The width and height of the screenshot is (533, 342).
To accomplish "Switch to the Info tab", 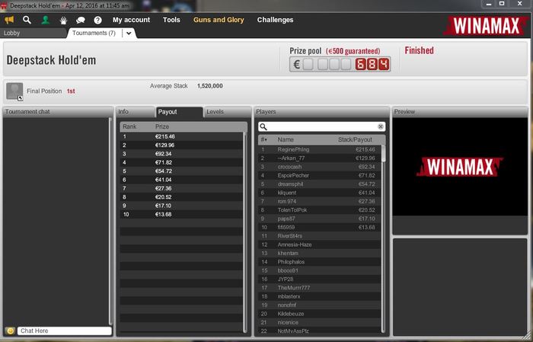I will [x=136, y=112].
